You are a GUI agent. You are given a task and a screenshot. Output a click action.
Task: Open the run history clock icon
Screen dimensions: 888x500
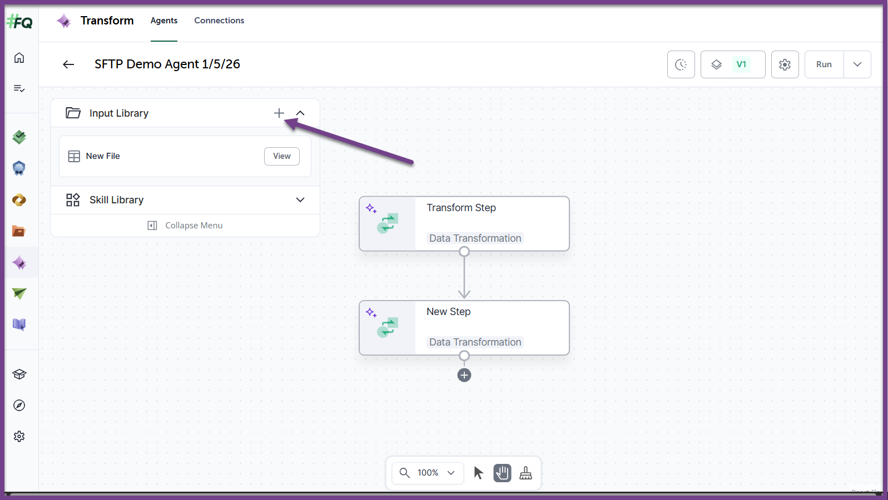(x=681, y=64)
